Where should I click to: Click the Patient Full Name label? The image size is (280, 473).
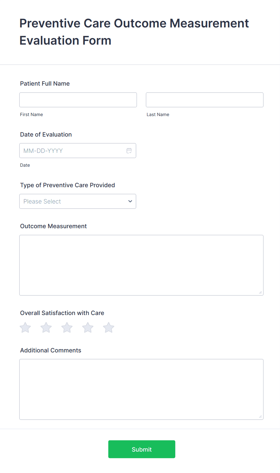[45, 84]
